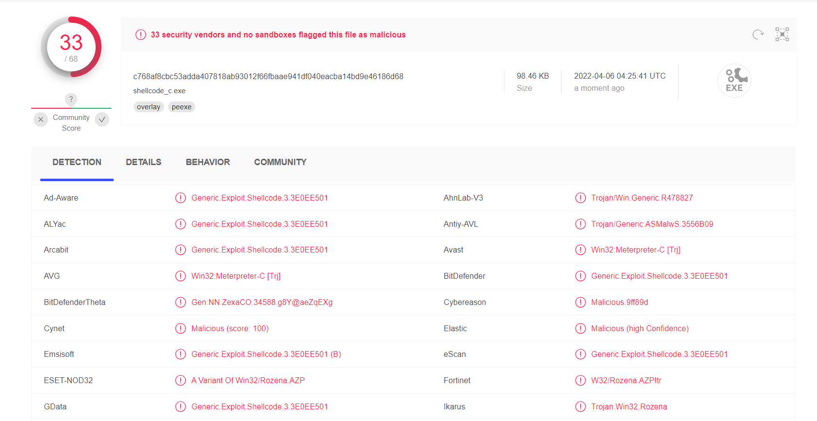Screen dimensions: 817x421
Task: Click Elastic result Malicious (high Confidence)
Action: pos(640,328)
